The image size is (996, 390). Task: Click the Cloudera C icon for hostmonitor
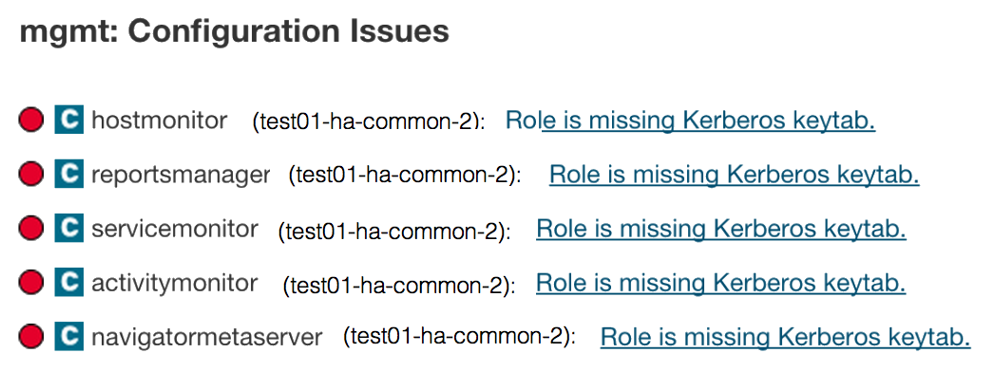click(x=68, y=121)
